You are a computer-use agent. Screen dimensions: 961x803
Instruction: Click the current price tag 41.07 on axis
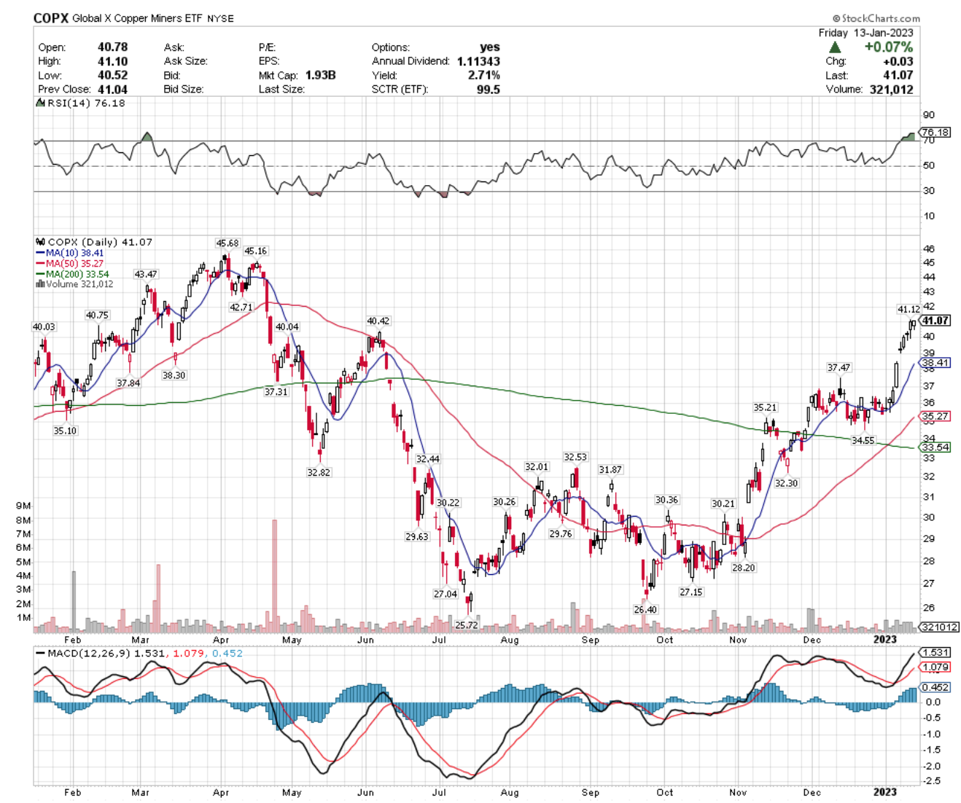(935, 321)
